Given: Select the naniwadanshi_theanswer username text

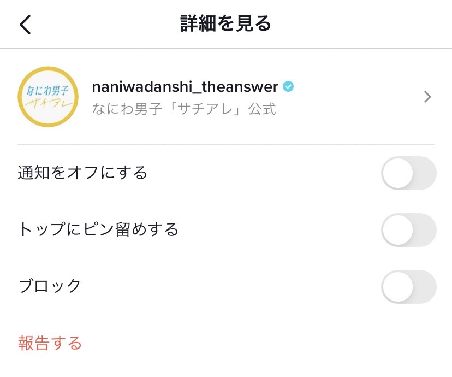Looking at the screenshot, I should (185, 86).
